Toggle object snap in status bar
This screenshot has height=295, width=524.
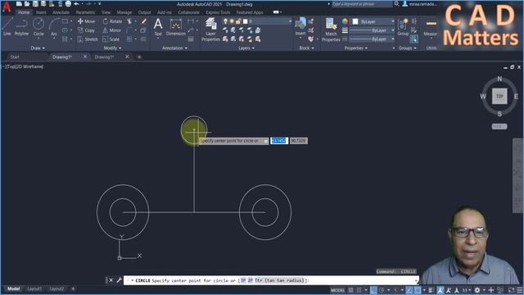(x=418, y=290)
